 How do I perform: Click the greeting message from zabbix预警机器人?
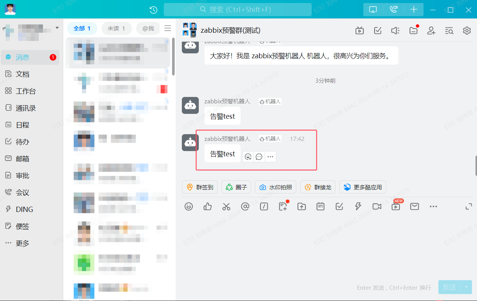(x=301, y=56)
